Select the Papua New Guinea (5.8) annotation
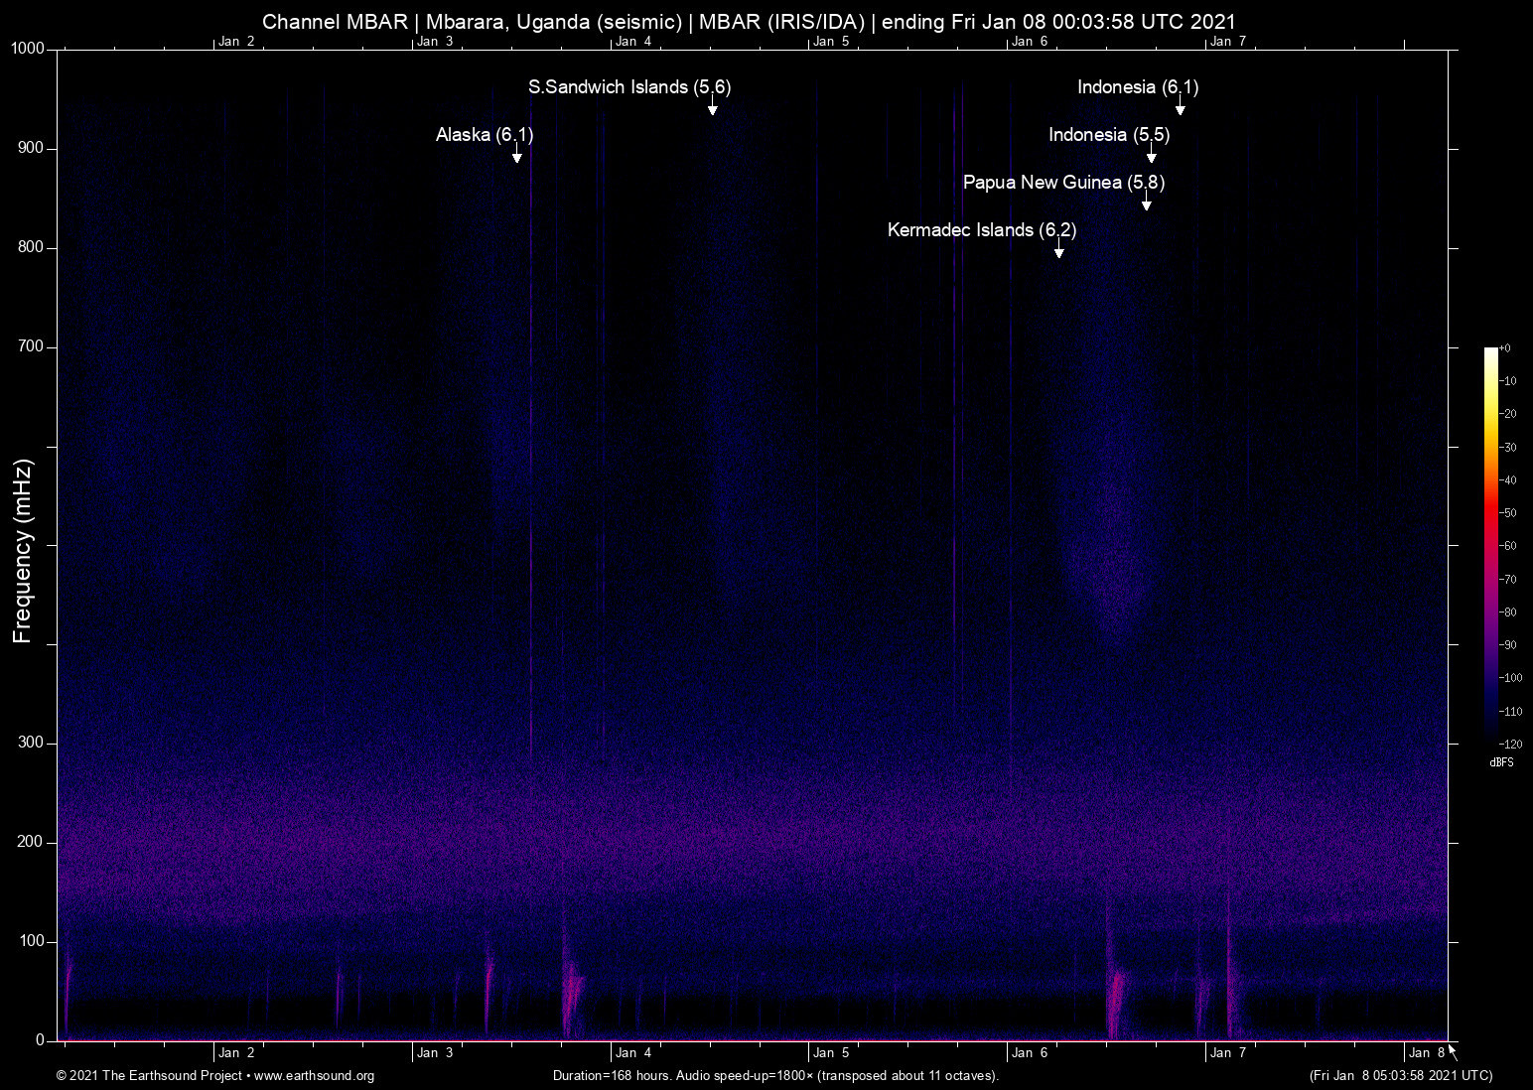The image size is (1533, 1090). (x=1063, y=183)
